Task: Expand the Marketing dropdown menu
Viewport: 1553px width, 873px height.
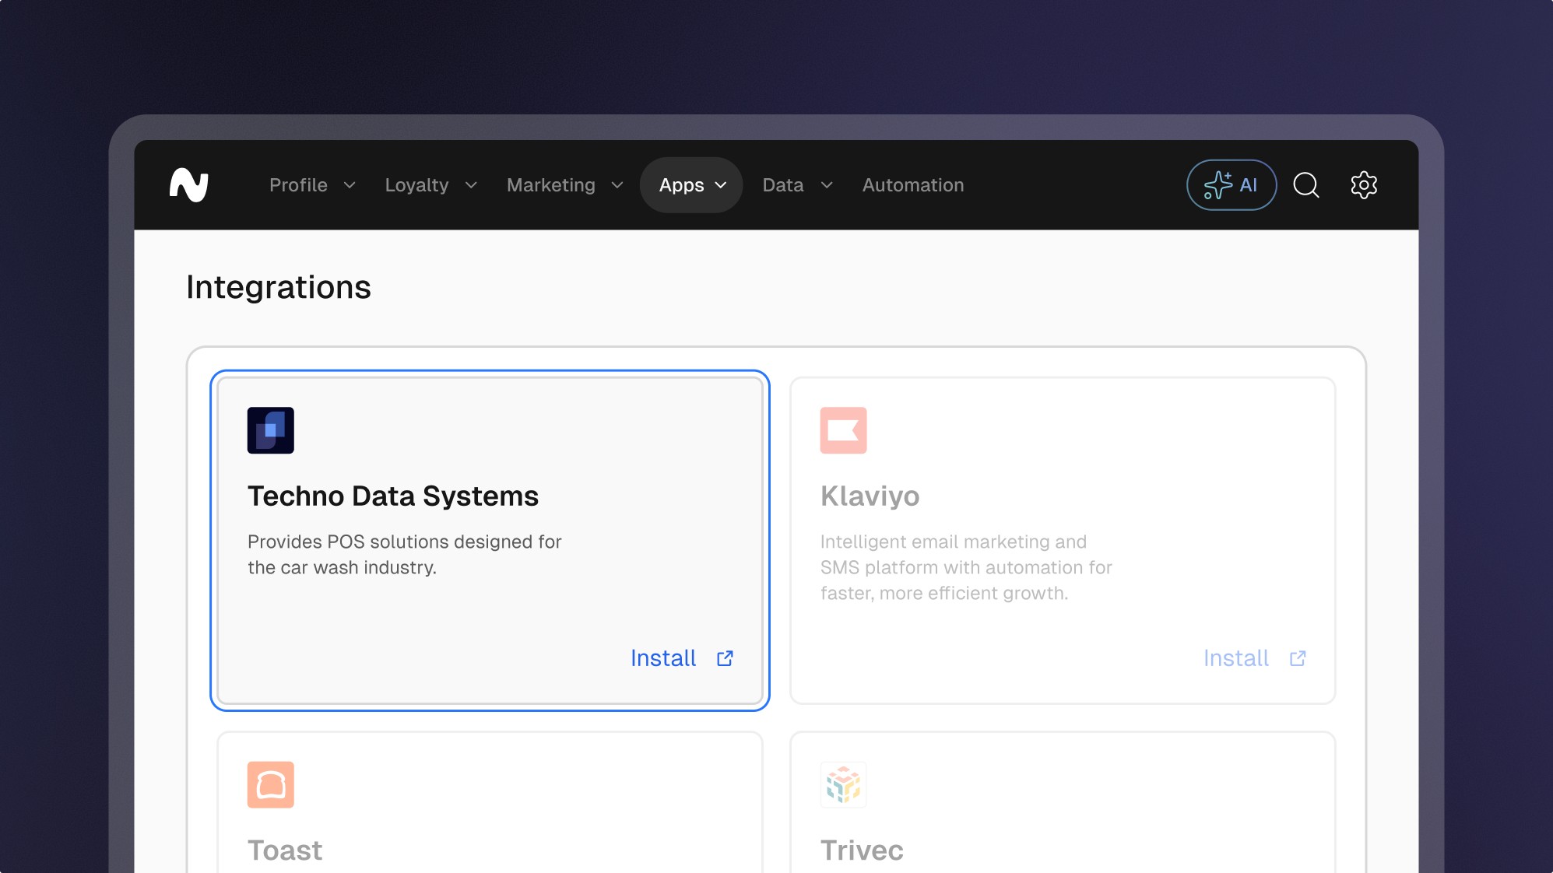Action: pyautogui.click(x=564, y=185)
